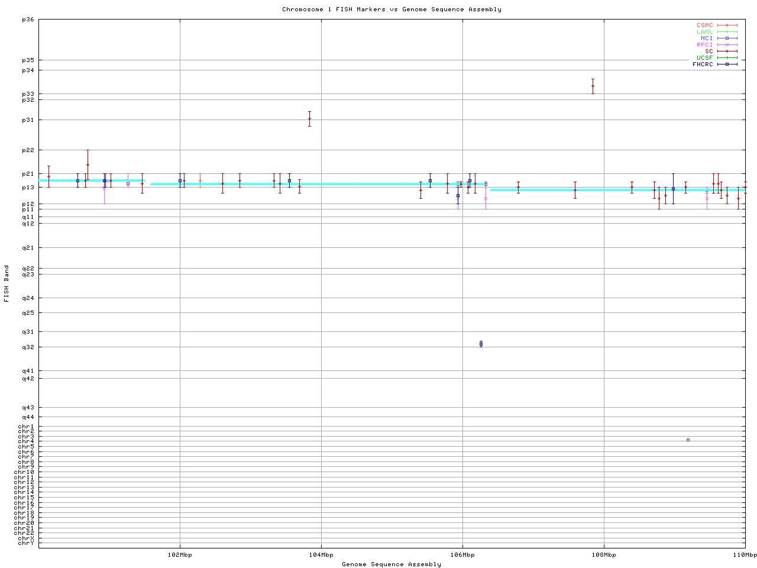Select the outlier data point at band p31

[x=309, y=119]
